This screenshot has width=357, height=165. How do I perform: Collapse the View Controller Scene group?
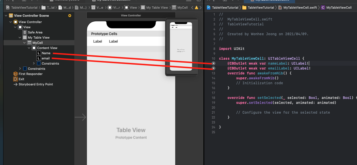[x=6, y=16]
